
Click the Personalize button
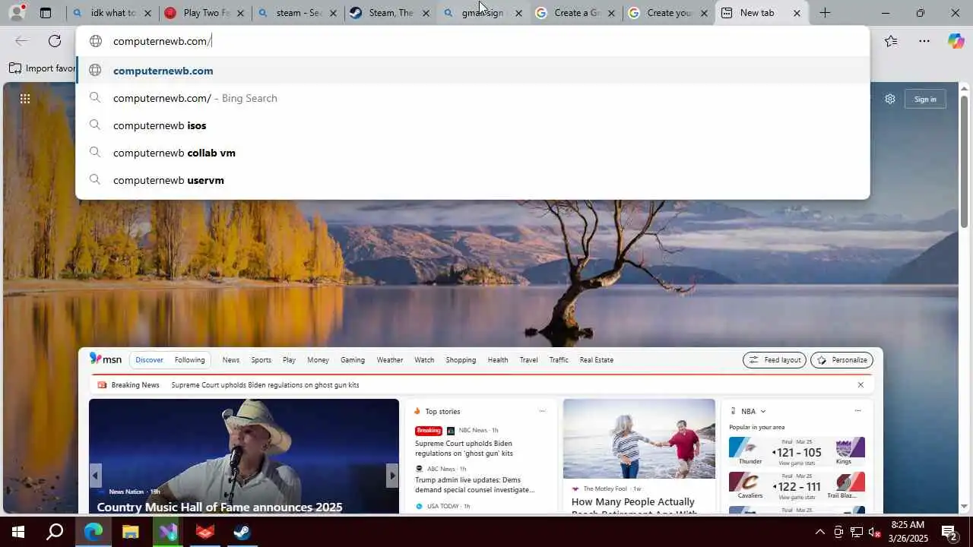[841, 360]
